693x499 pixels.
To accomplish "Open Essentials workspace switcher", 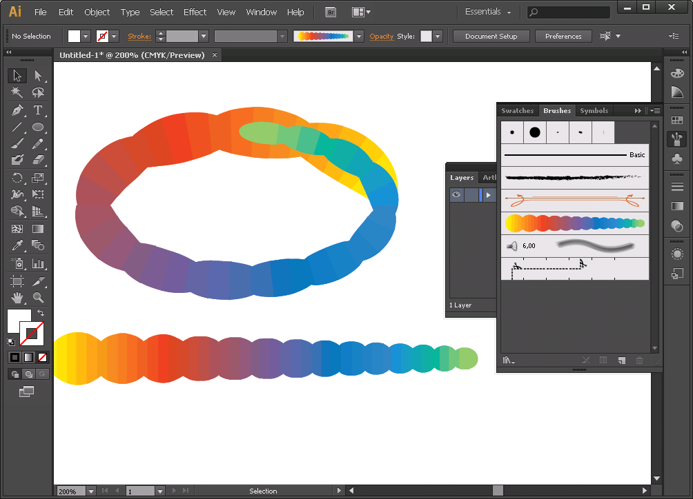I will coord(488,12).
